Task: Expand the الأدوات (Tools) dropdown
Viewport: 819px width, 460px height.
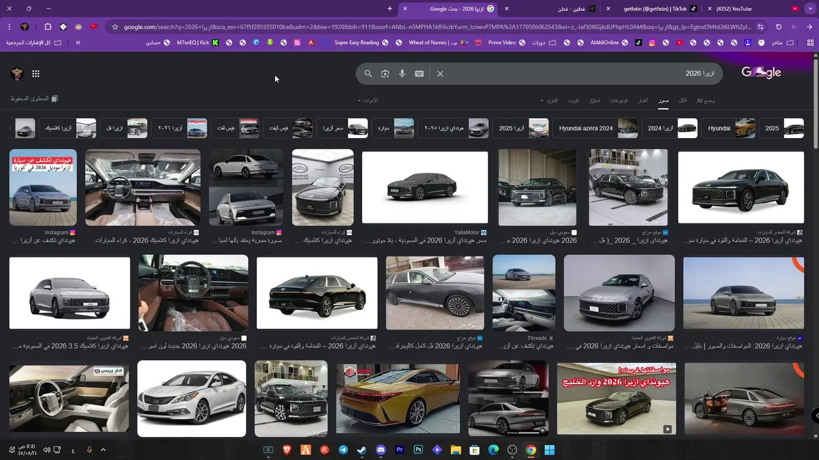Action: (367, 100)
